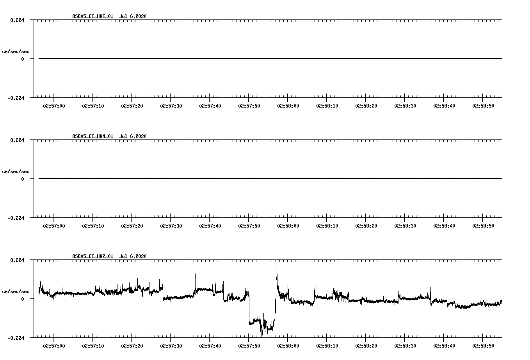Click the 02:57:20 time label under HNN plot
Viewport: 530px width, 360px height.
tap(132, 226)
